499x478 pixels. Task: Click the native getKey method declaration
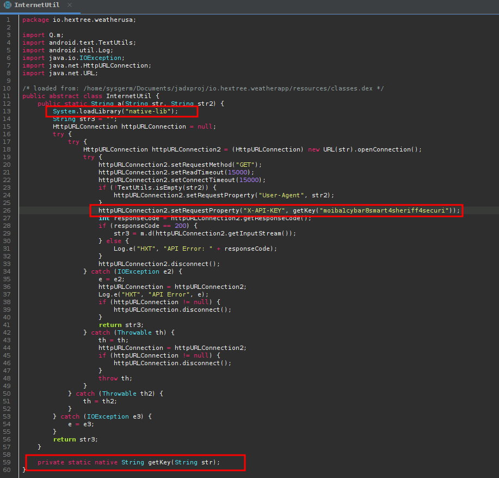(x=129, y=462)
